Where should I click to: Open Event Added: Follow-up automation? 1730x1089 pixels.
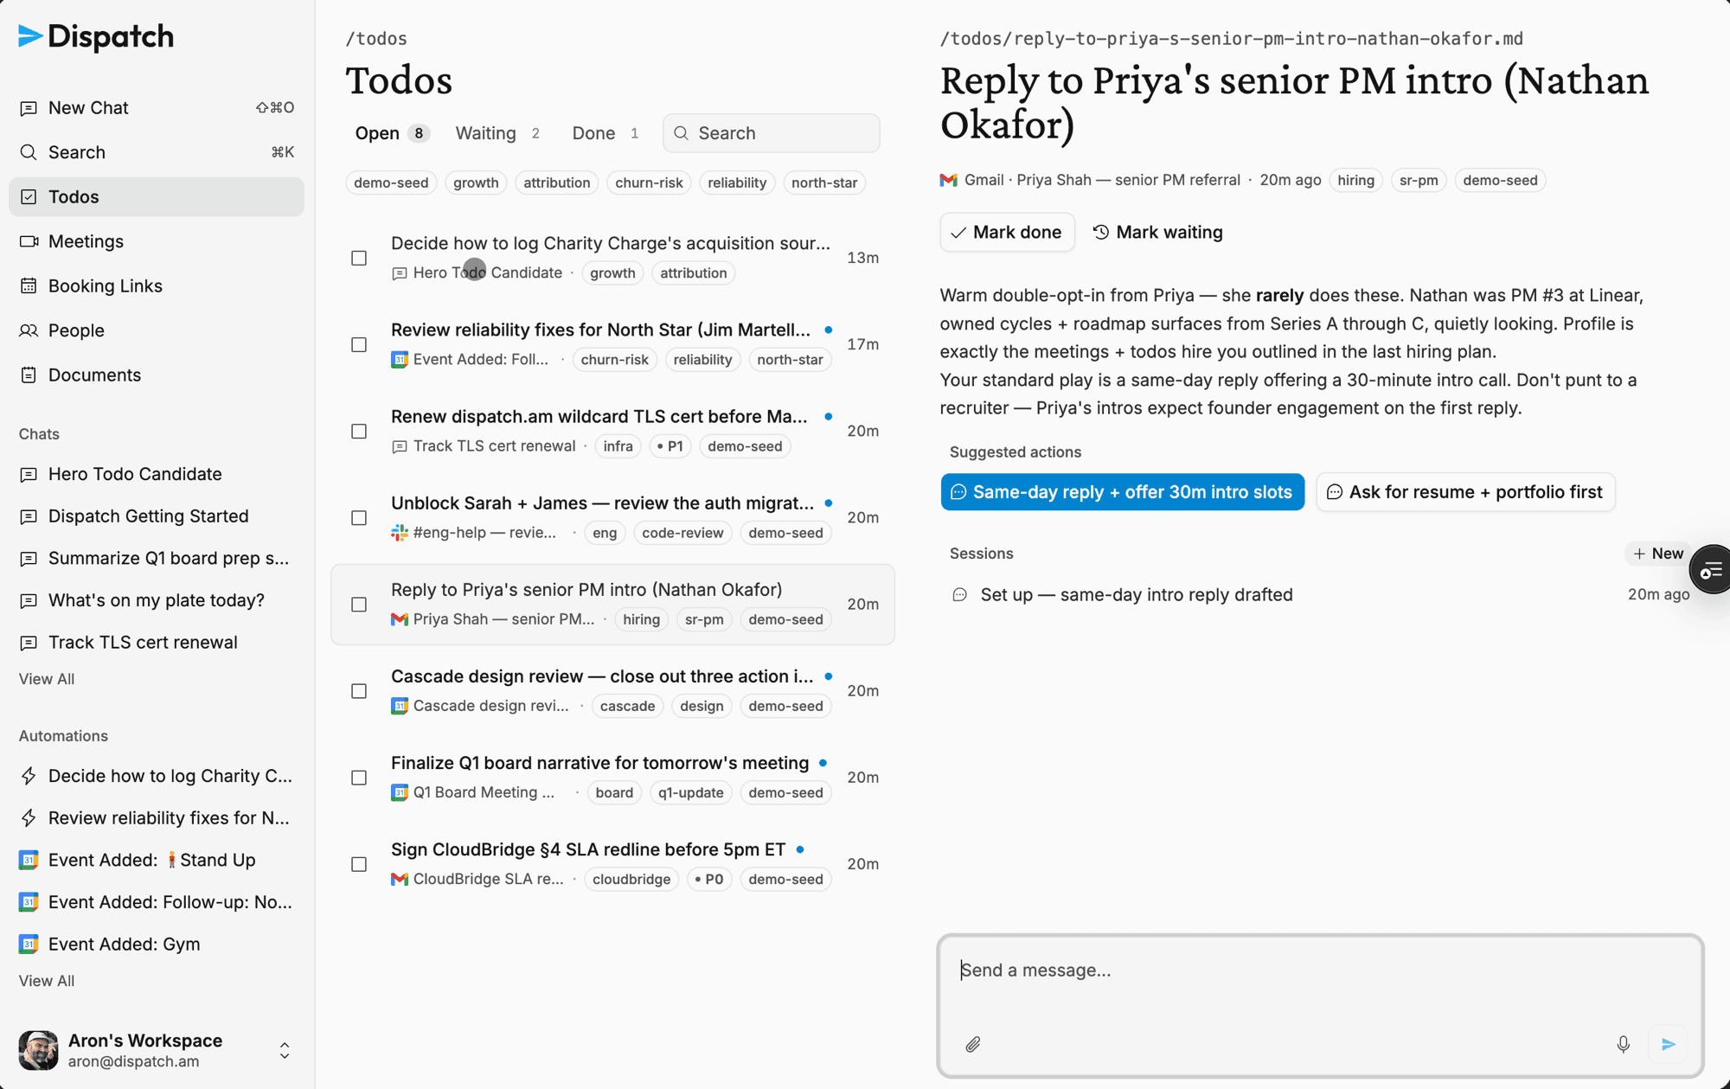pos(157,902)
